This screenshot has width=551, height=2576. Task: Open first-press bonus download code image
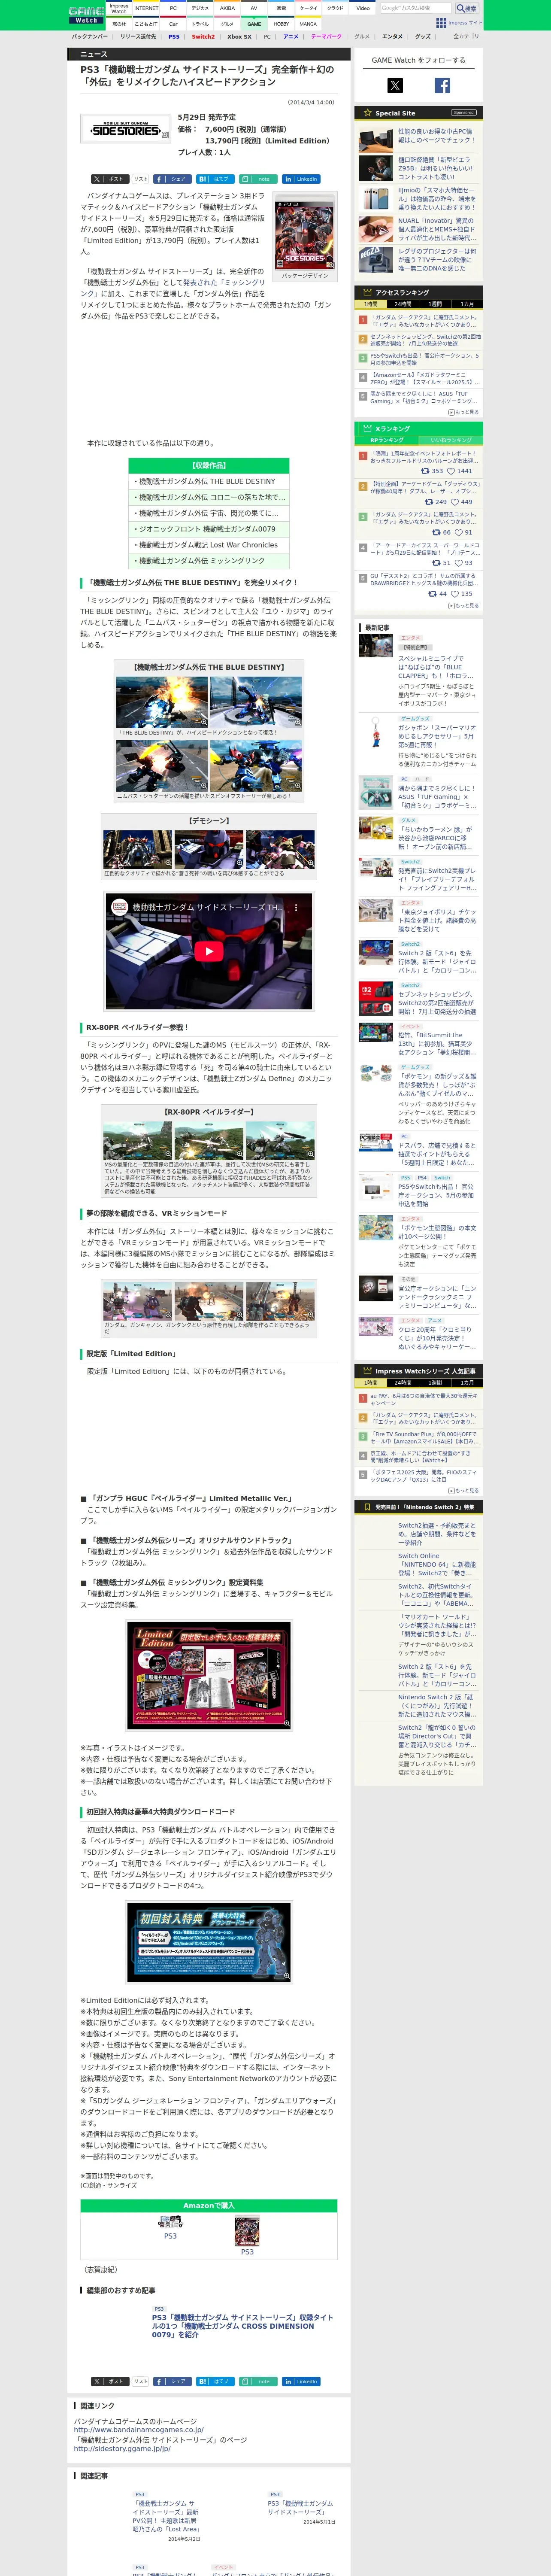point(209,1942)
